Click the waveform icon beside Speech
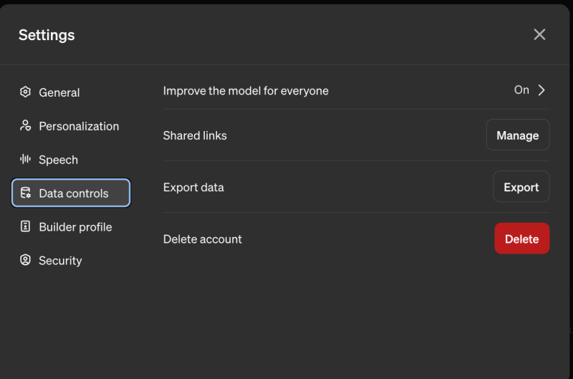This screenshot has height=379, width=573. pos(26,159)
